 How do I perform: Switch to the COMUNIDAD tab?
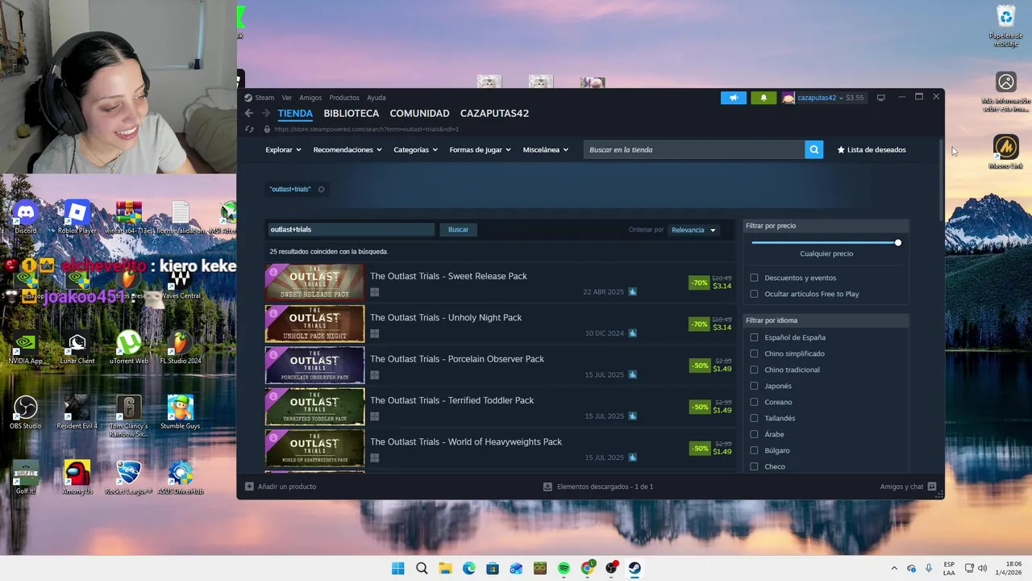[419, 114]
